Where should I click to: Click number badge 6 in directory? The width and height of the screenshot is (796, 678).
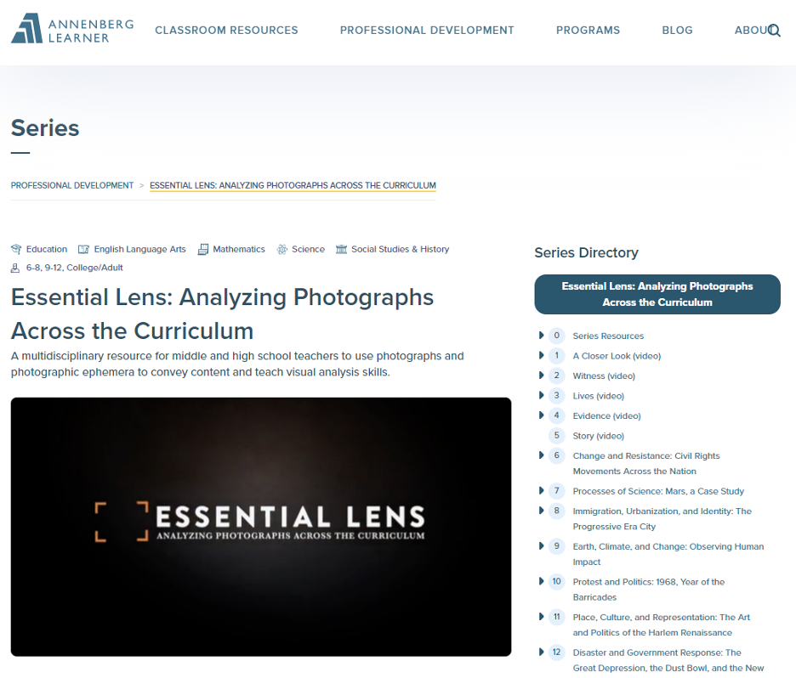(557, 455)
